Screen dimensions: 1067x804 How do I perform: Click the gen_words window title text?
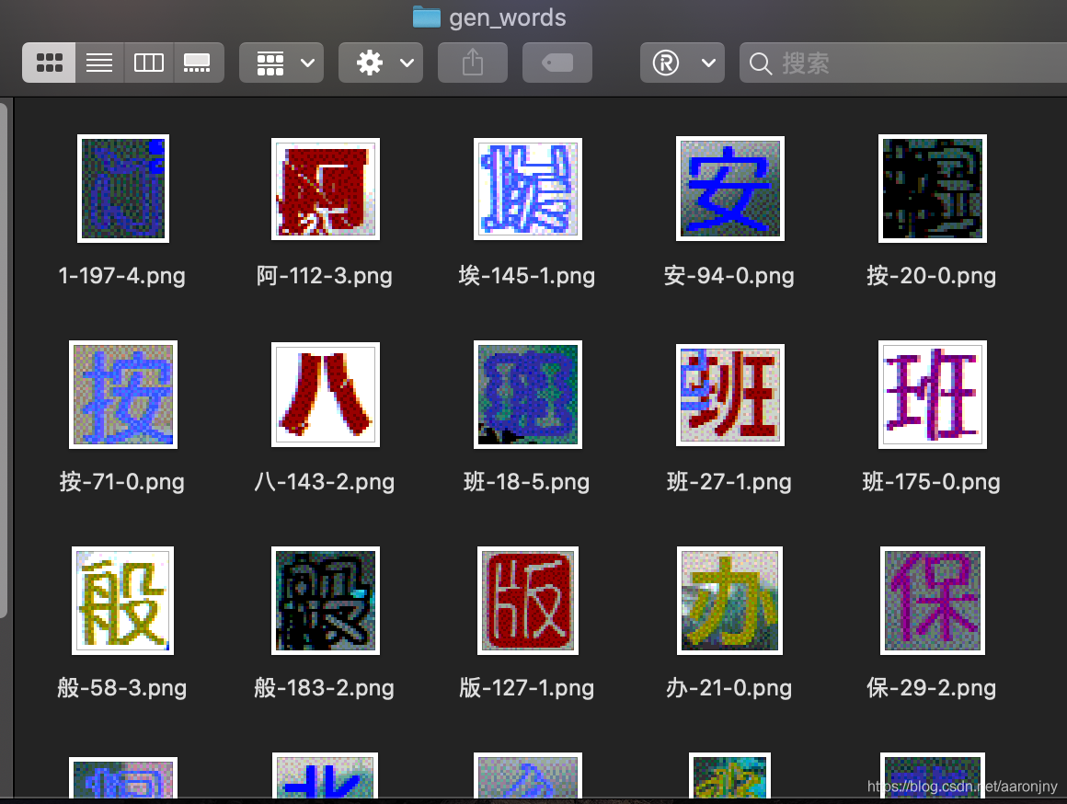point(508,17)
